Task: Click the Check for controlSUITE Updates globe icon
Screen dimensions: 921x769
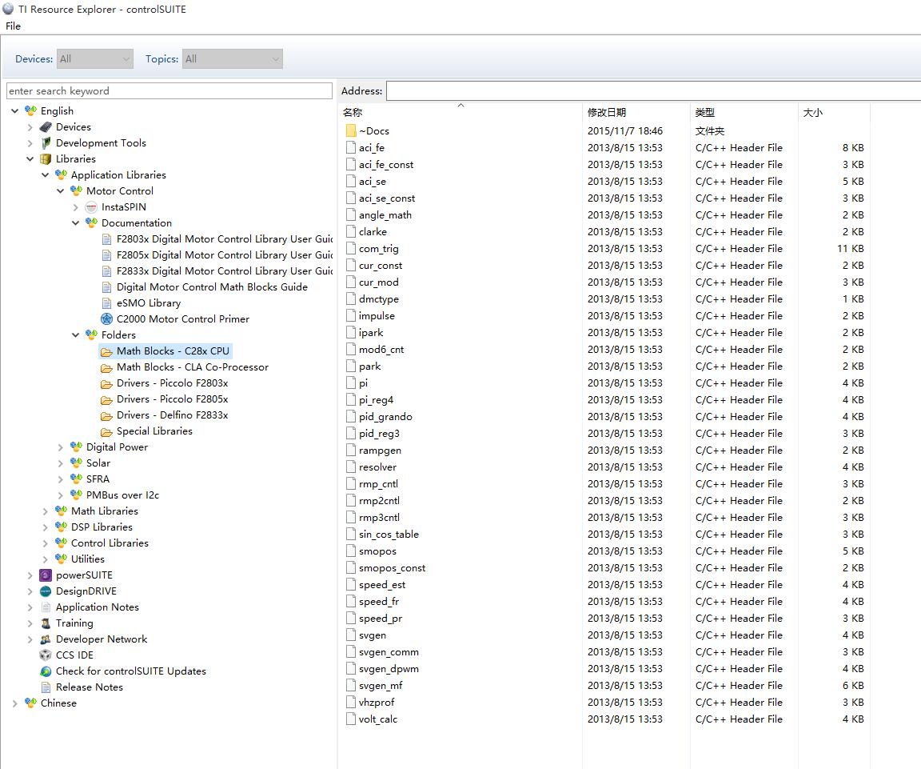Action: click(46, 671)
